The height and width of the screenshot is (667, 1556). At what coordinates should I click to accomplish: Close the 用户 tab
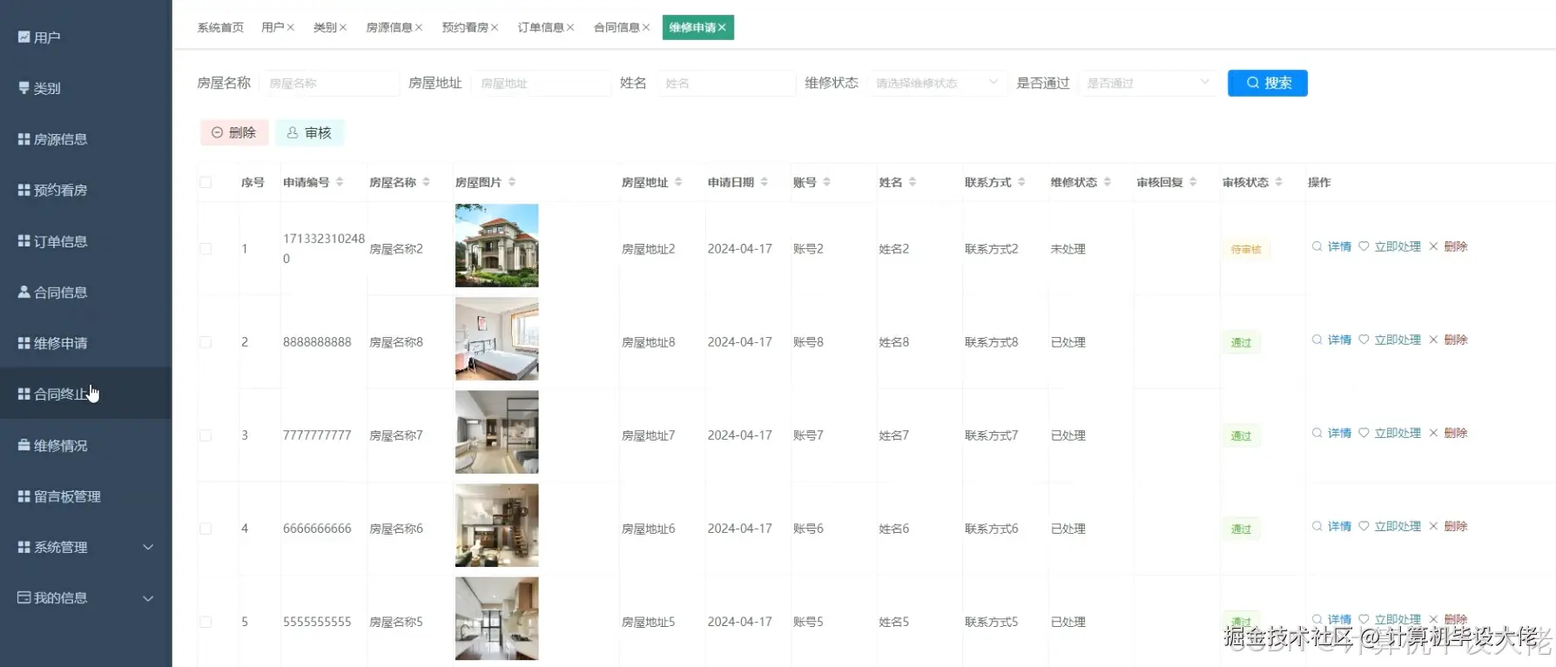pyautogui.click(x=291, y=28)
